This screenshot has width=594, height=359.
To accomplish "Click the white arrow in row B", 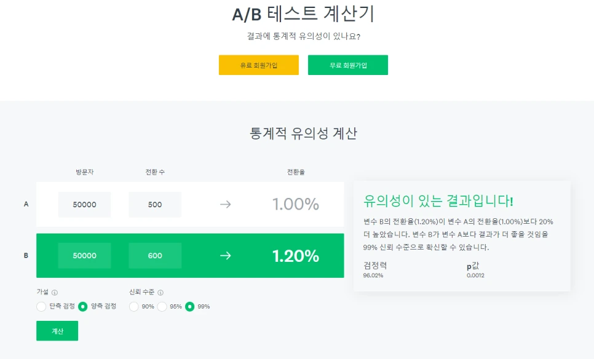I will click(x=225, y=255).
